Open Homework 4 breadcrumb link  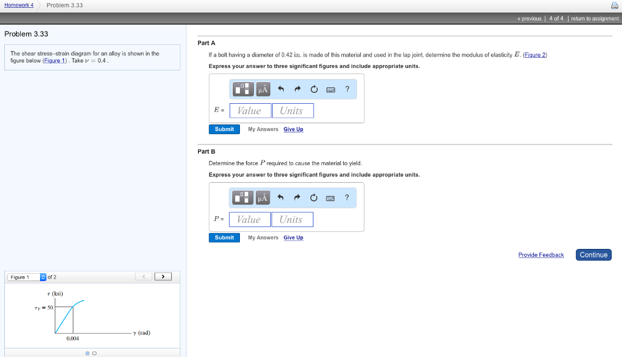tap(19, 5)
